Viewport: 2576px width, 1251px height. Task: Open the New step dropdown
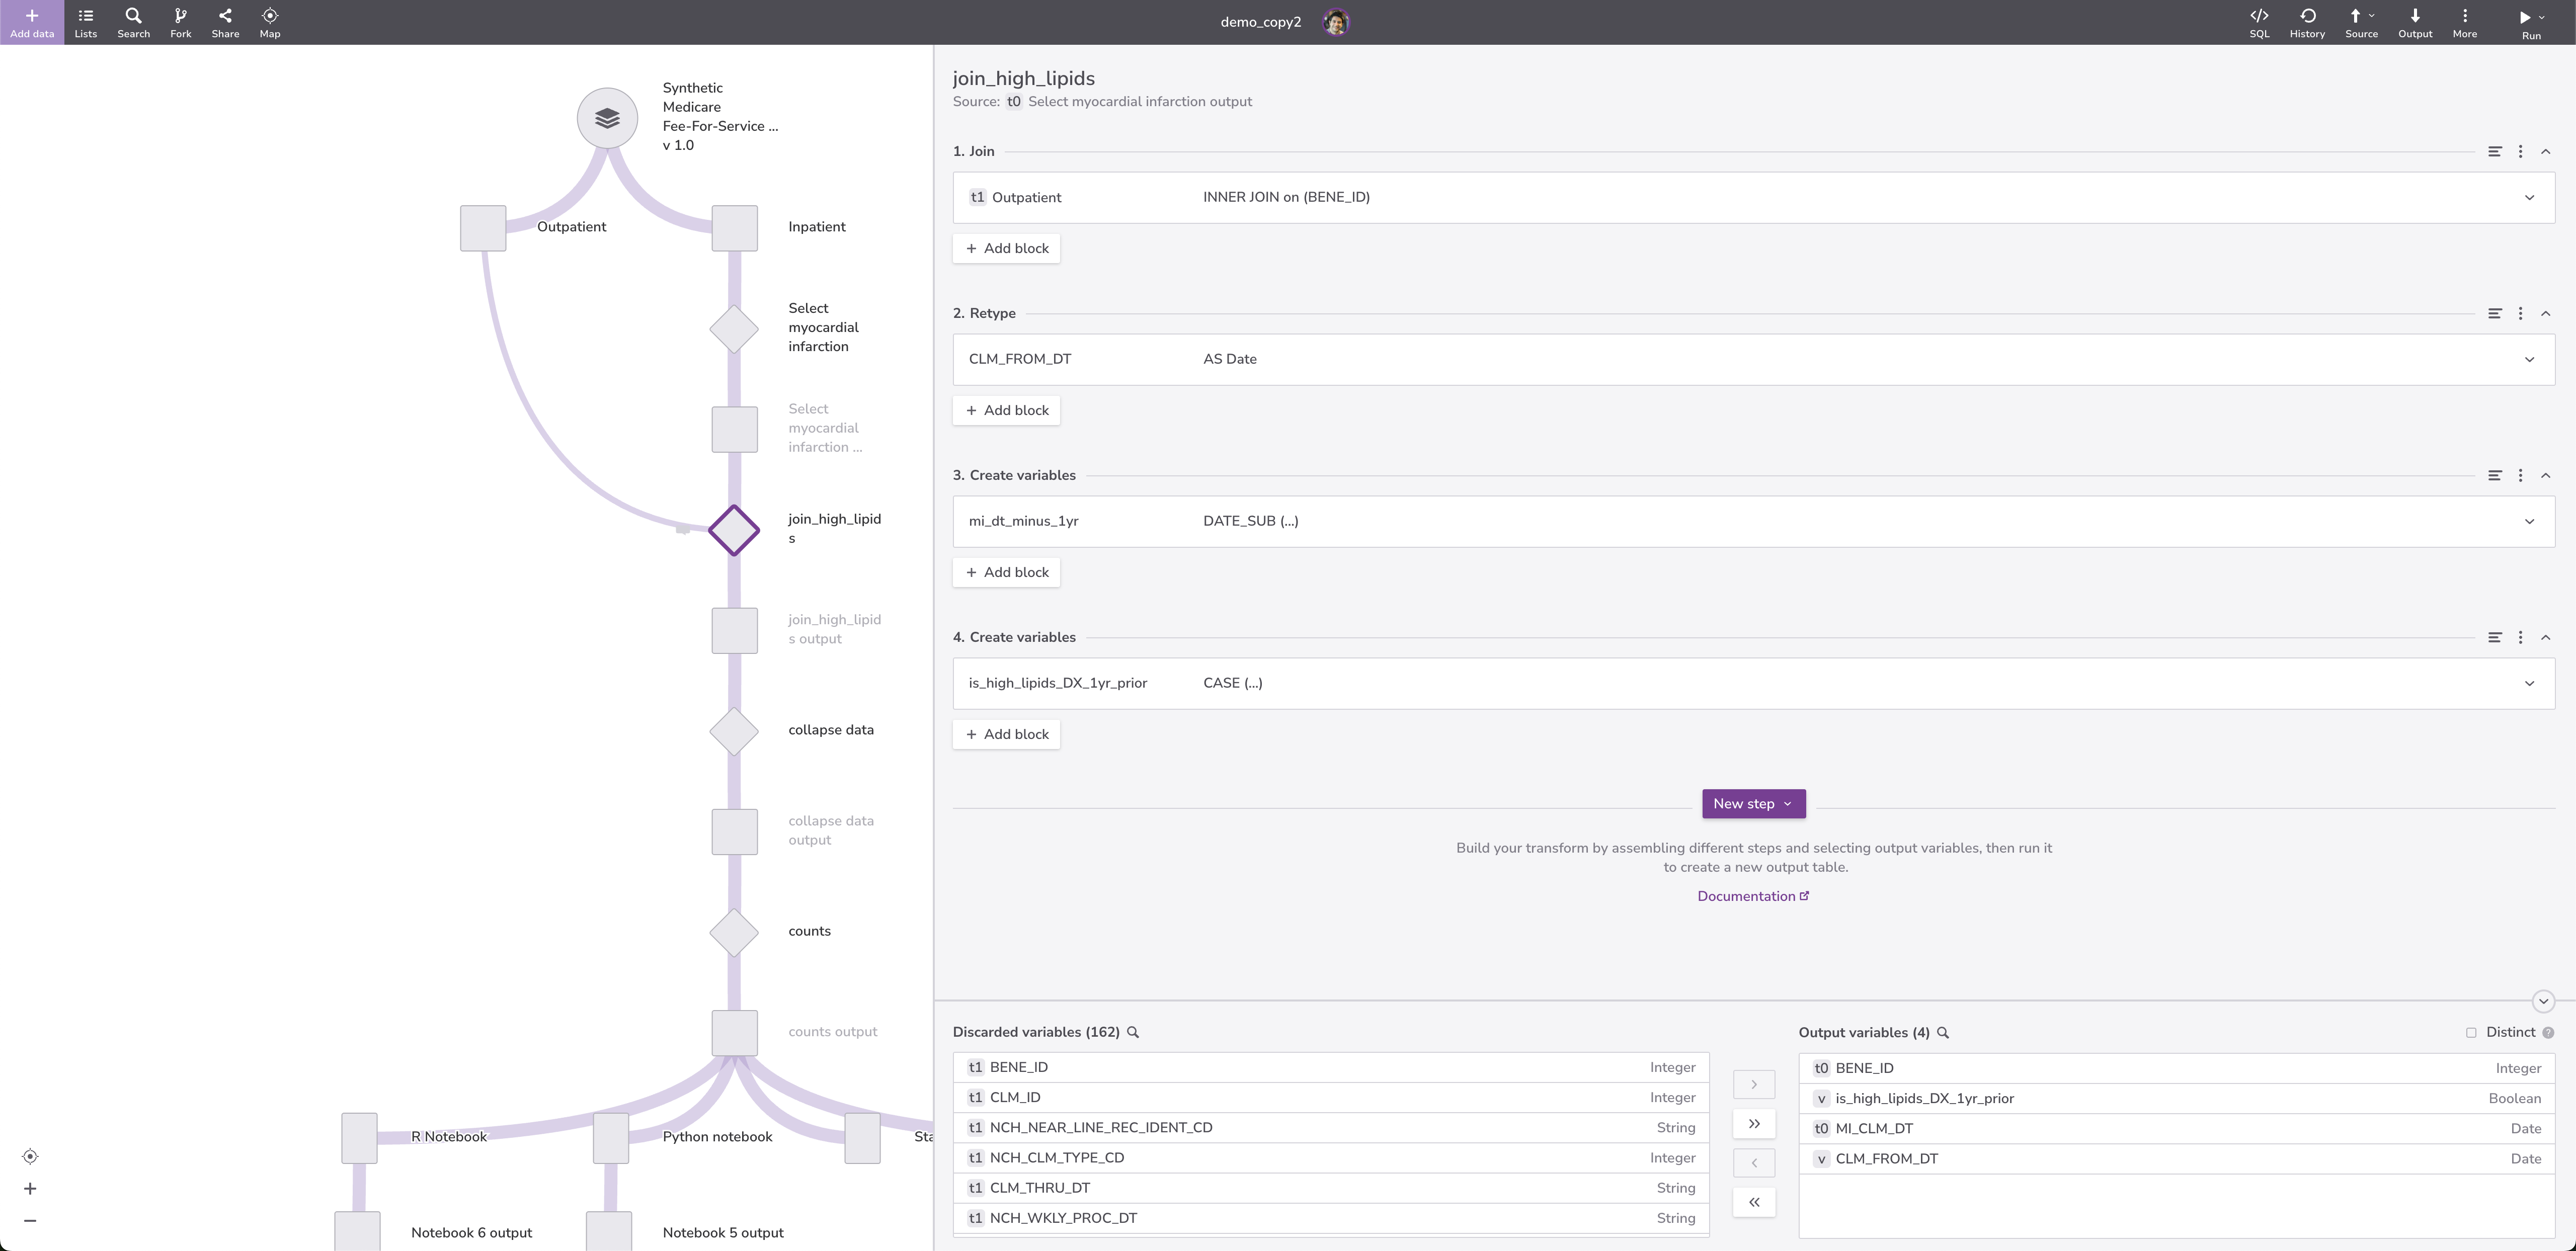click(1753, 804)
